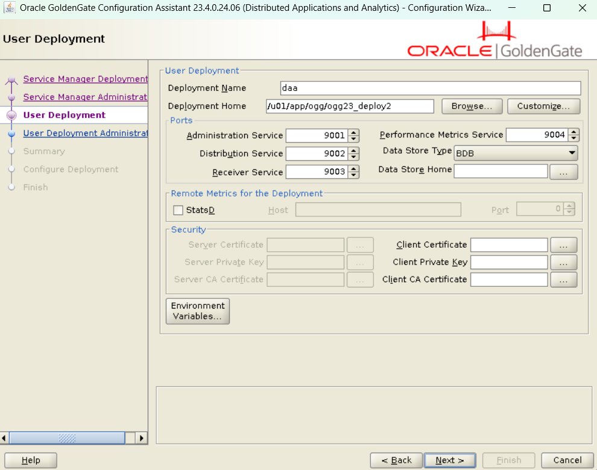Open the Environment Variables dialog
This screenshot has height=470, width=597.
[x=198, y=311]
